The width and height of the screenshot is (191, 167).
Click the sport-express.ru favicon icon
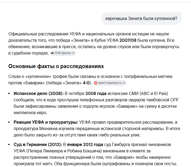point(96,83)
